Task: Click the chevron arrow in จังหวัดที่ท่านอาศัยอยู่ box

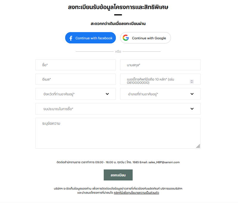Action: point(107,94)
